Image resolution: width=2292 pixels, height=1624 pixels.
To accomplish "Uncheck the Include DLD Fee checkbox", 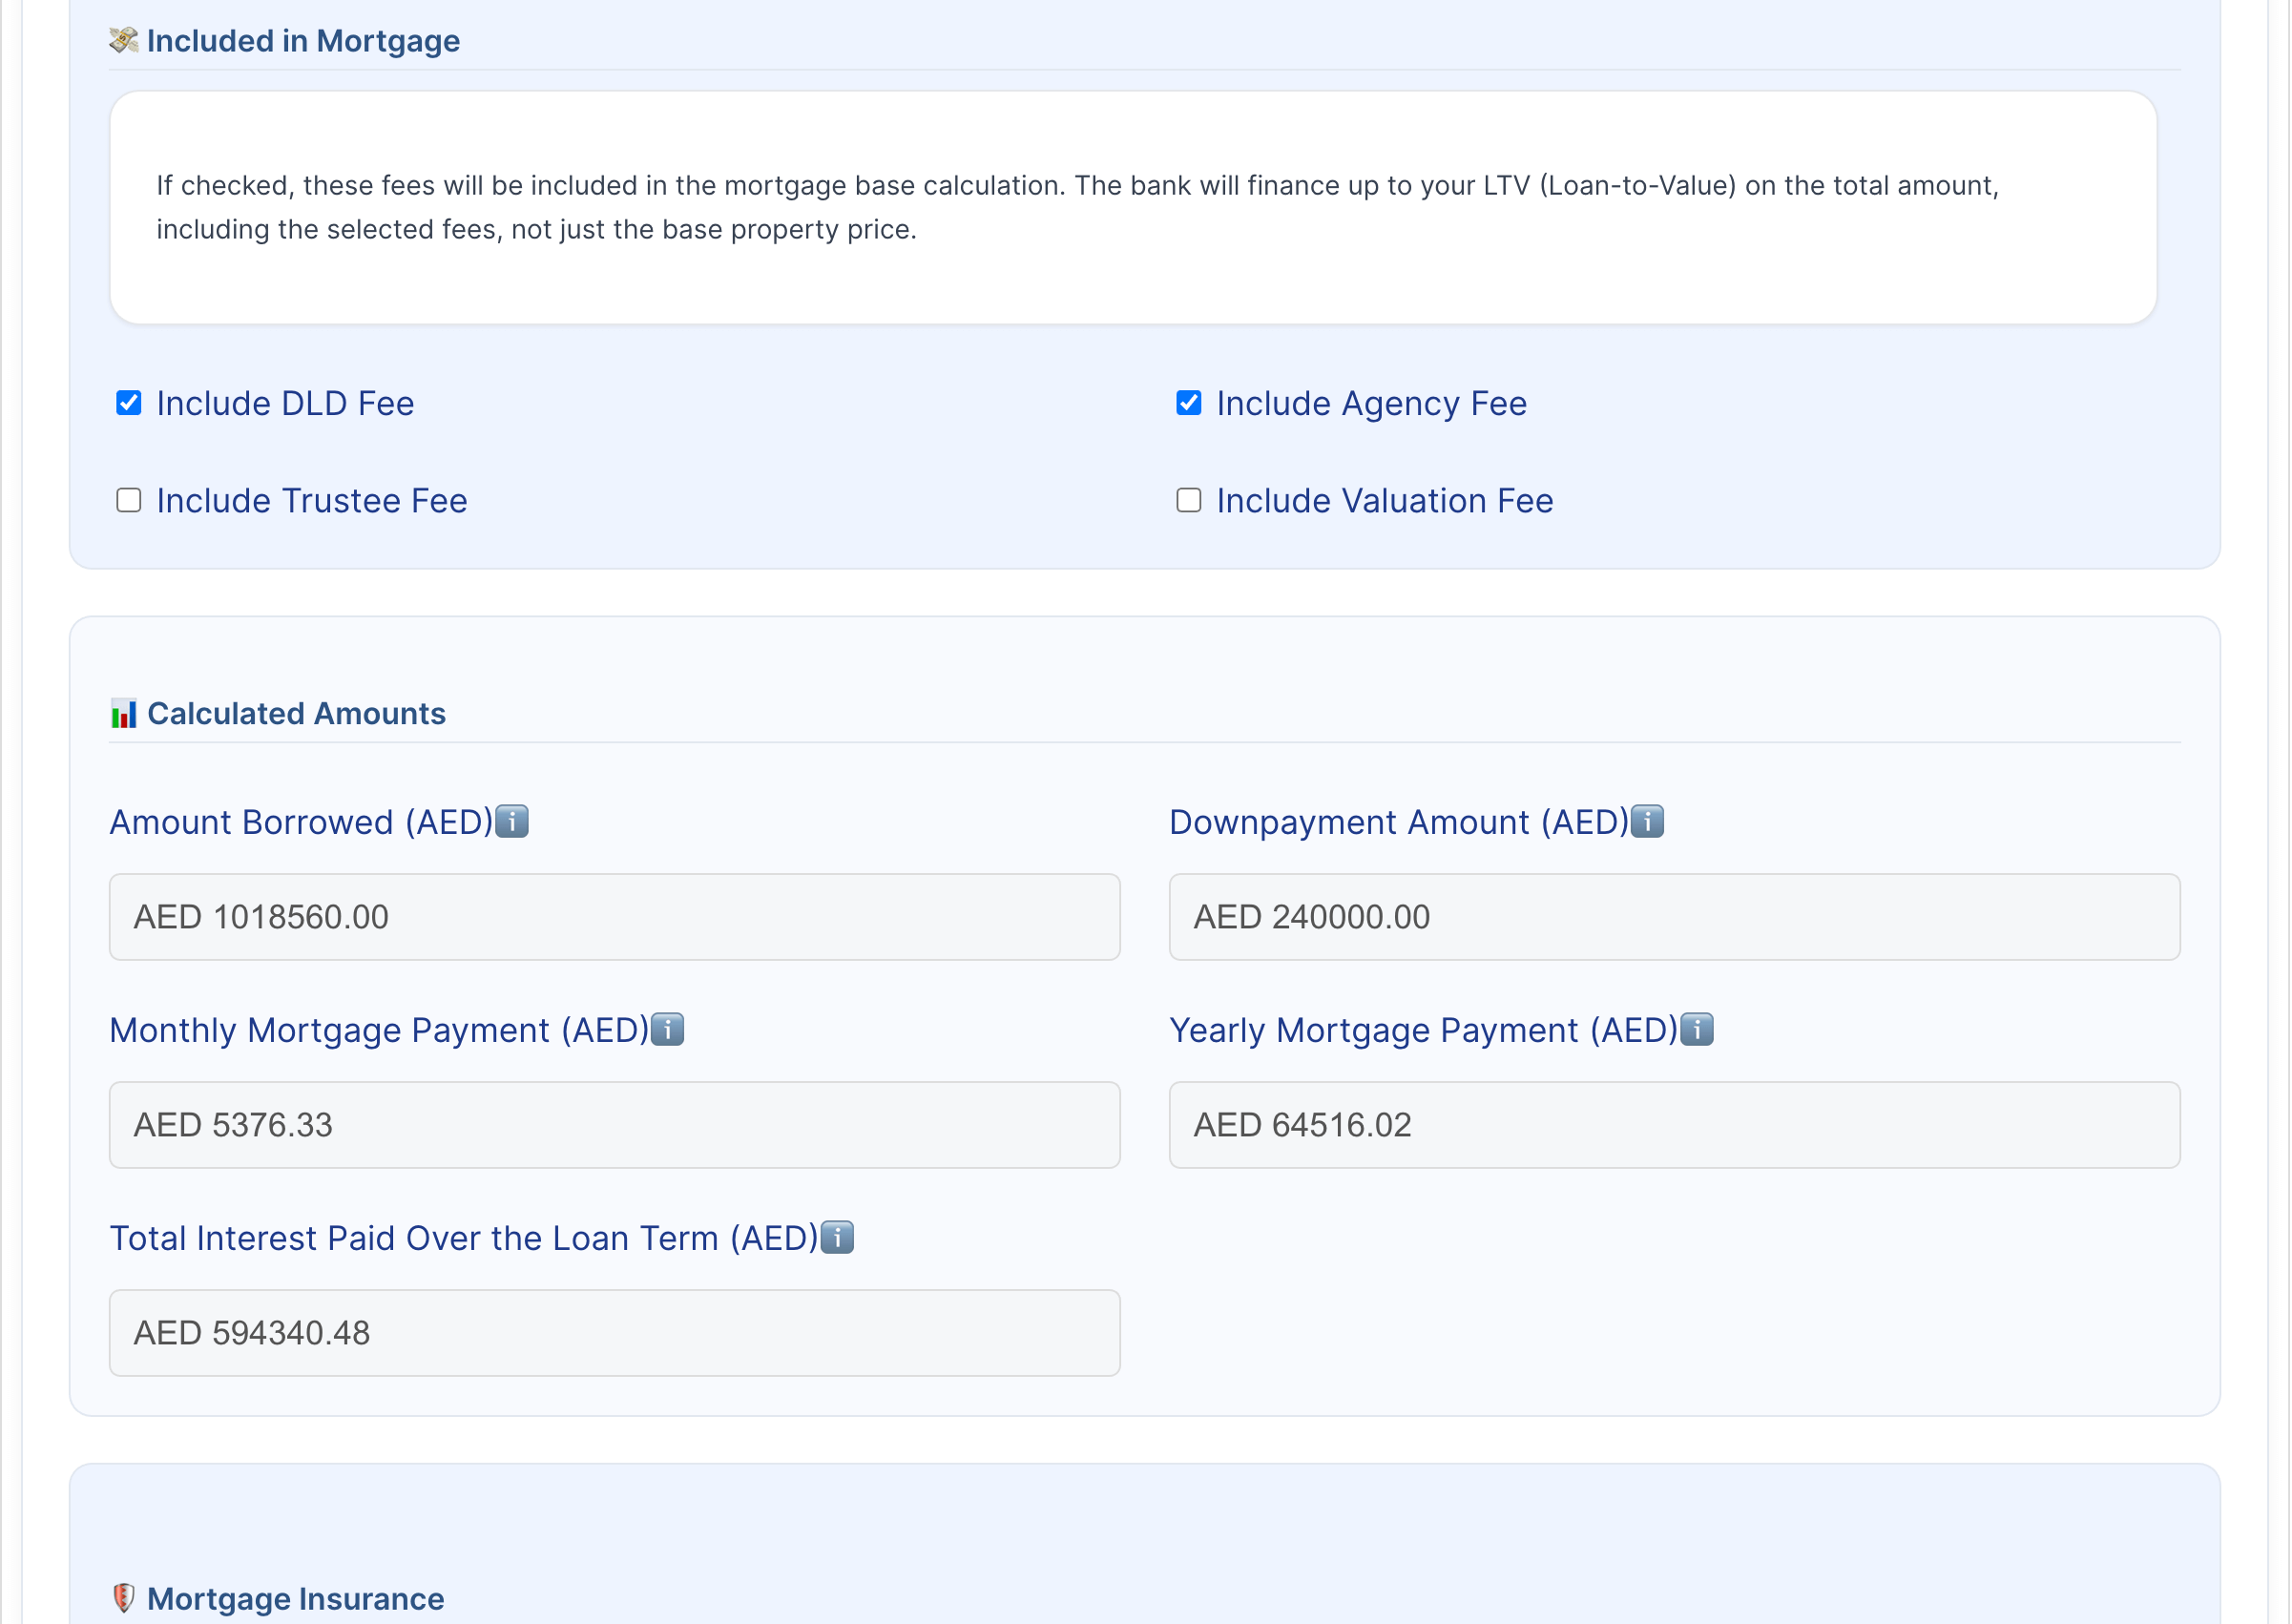I will [x=129, y=403].
